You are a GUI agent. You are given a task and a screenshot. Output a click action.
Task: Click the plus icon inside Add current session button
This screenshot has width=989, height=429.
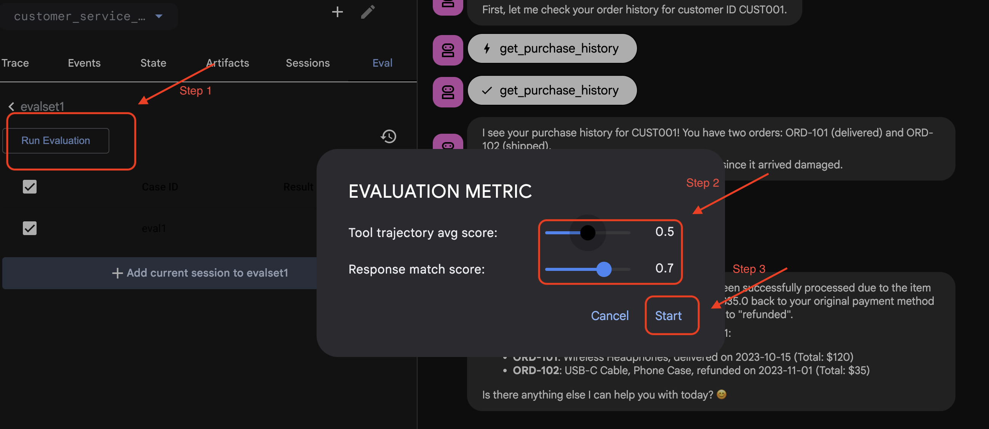click(x=117, y=273)
